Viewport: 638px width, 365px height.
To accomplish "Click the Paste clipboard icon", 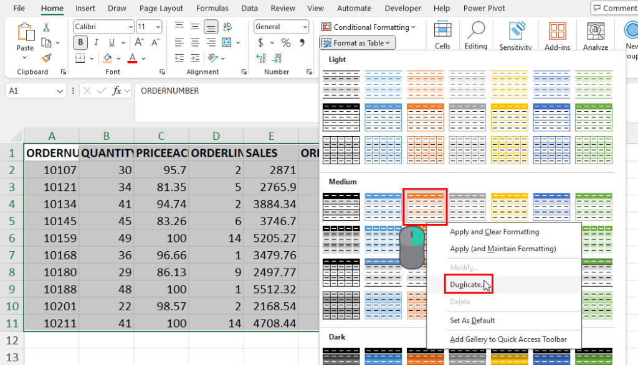I will click(x=25, y=32).
